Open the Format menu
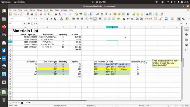The height and width of the screenshot is (107, 190). [33, 10]
